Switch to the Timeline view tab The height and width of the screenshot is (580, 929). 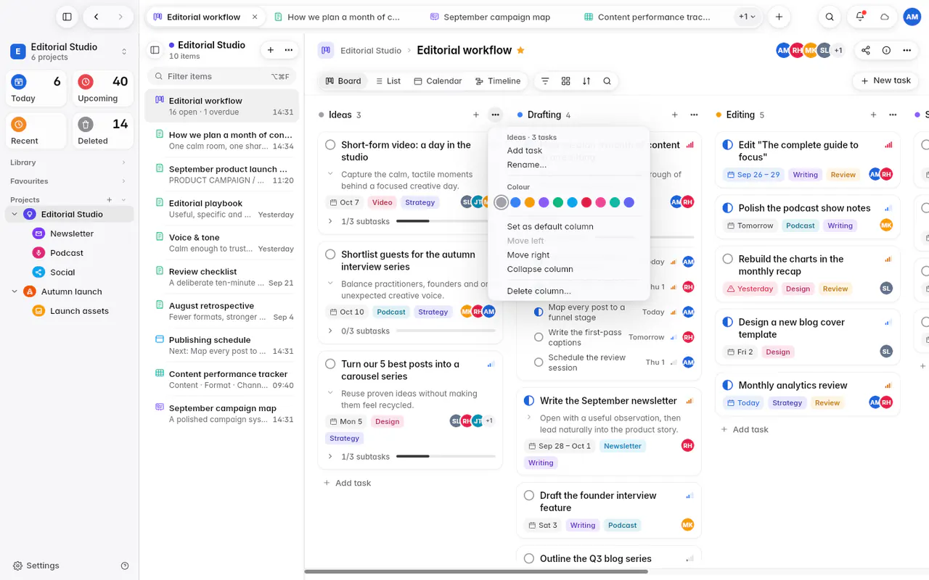pyautogui.click(x=497, y=81)
